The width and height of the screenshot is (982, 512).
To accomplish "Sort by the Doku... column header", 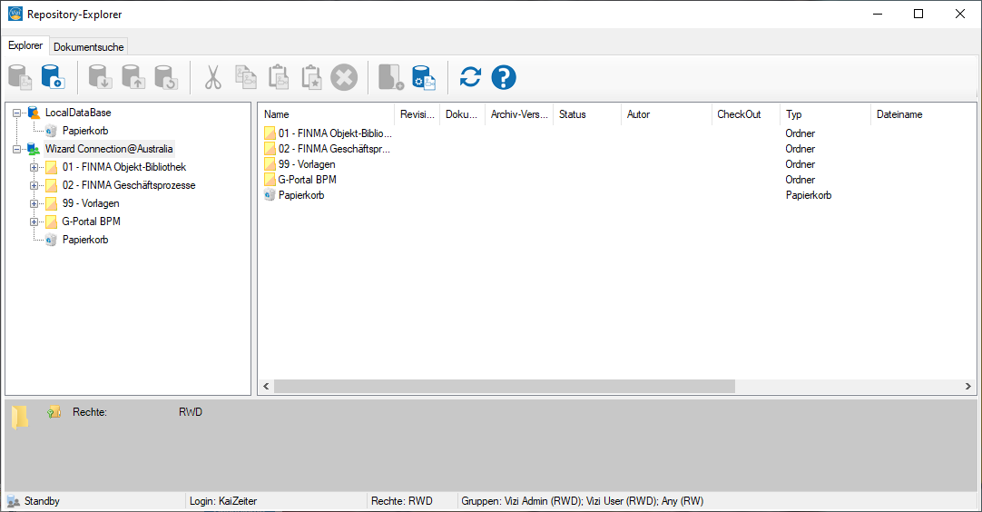I will click(462, 114).
